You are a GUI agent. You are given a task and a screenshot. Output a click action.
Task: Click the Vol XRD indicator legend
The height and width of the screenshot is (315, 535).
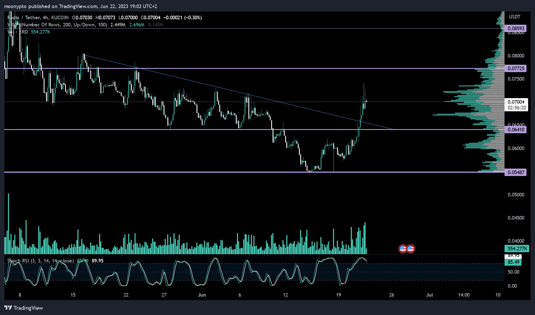coord(18,32)
